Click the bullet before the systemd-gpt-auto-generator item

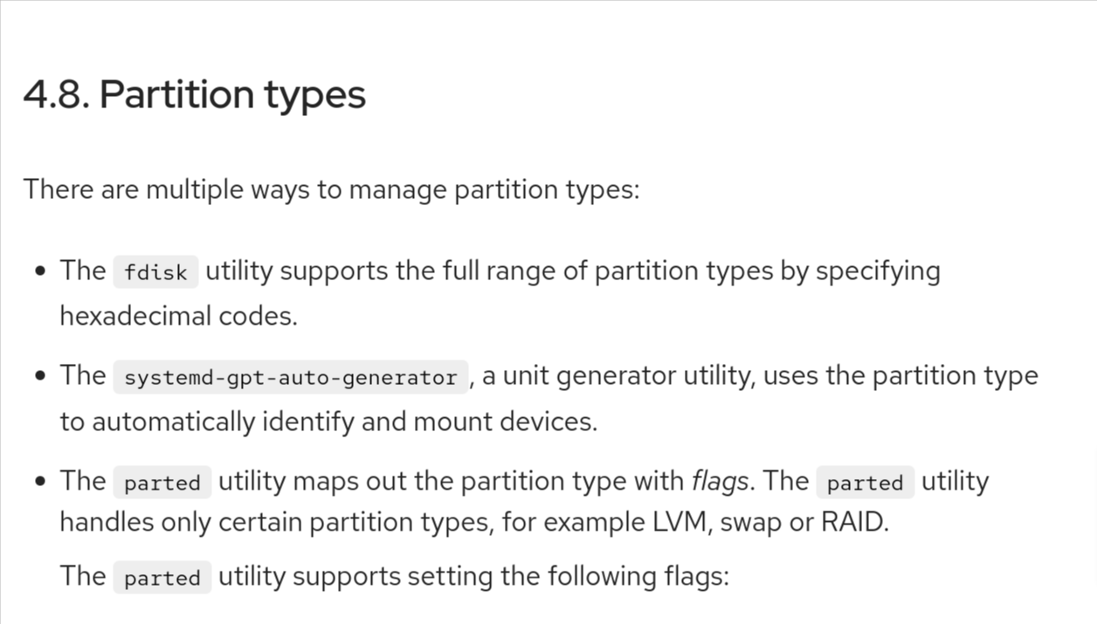coord(40,377)
